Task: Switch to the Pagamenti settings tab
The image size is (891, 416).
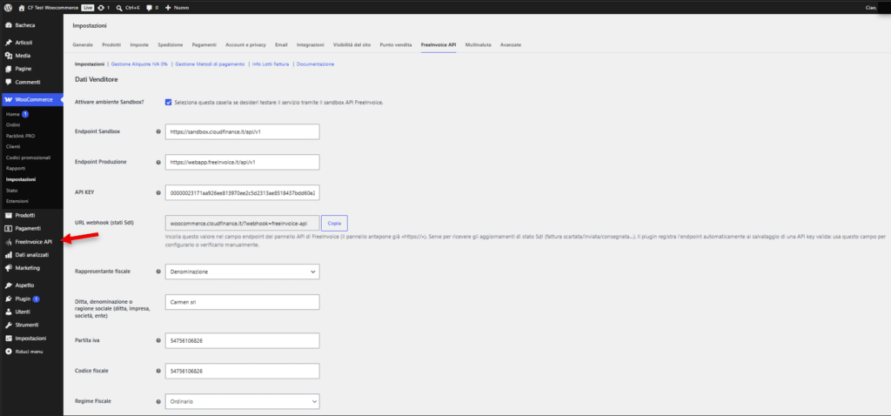Action: (x=204, y=44)
